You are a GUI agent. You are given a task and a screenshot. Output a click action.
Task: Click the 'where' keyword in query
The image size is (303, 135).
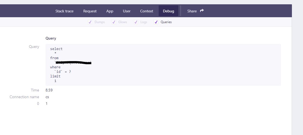coord(55,67)
